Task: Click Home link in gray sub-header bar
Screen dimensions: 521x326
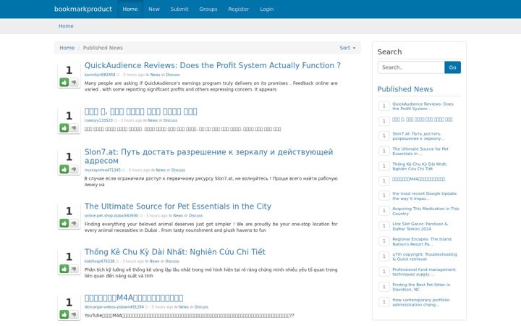Action: coord(66,26)
